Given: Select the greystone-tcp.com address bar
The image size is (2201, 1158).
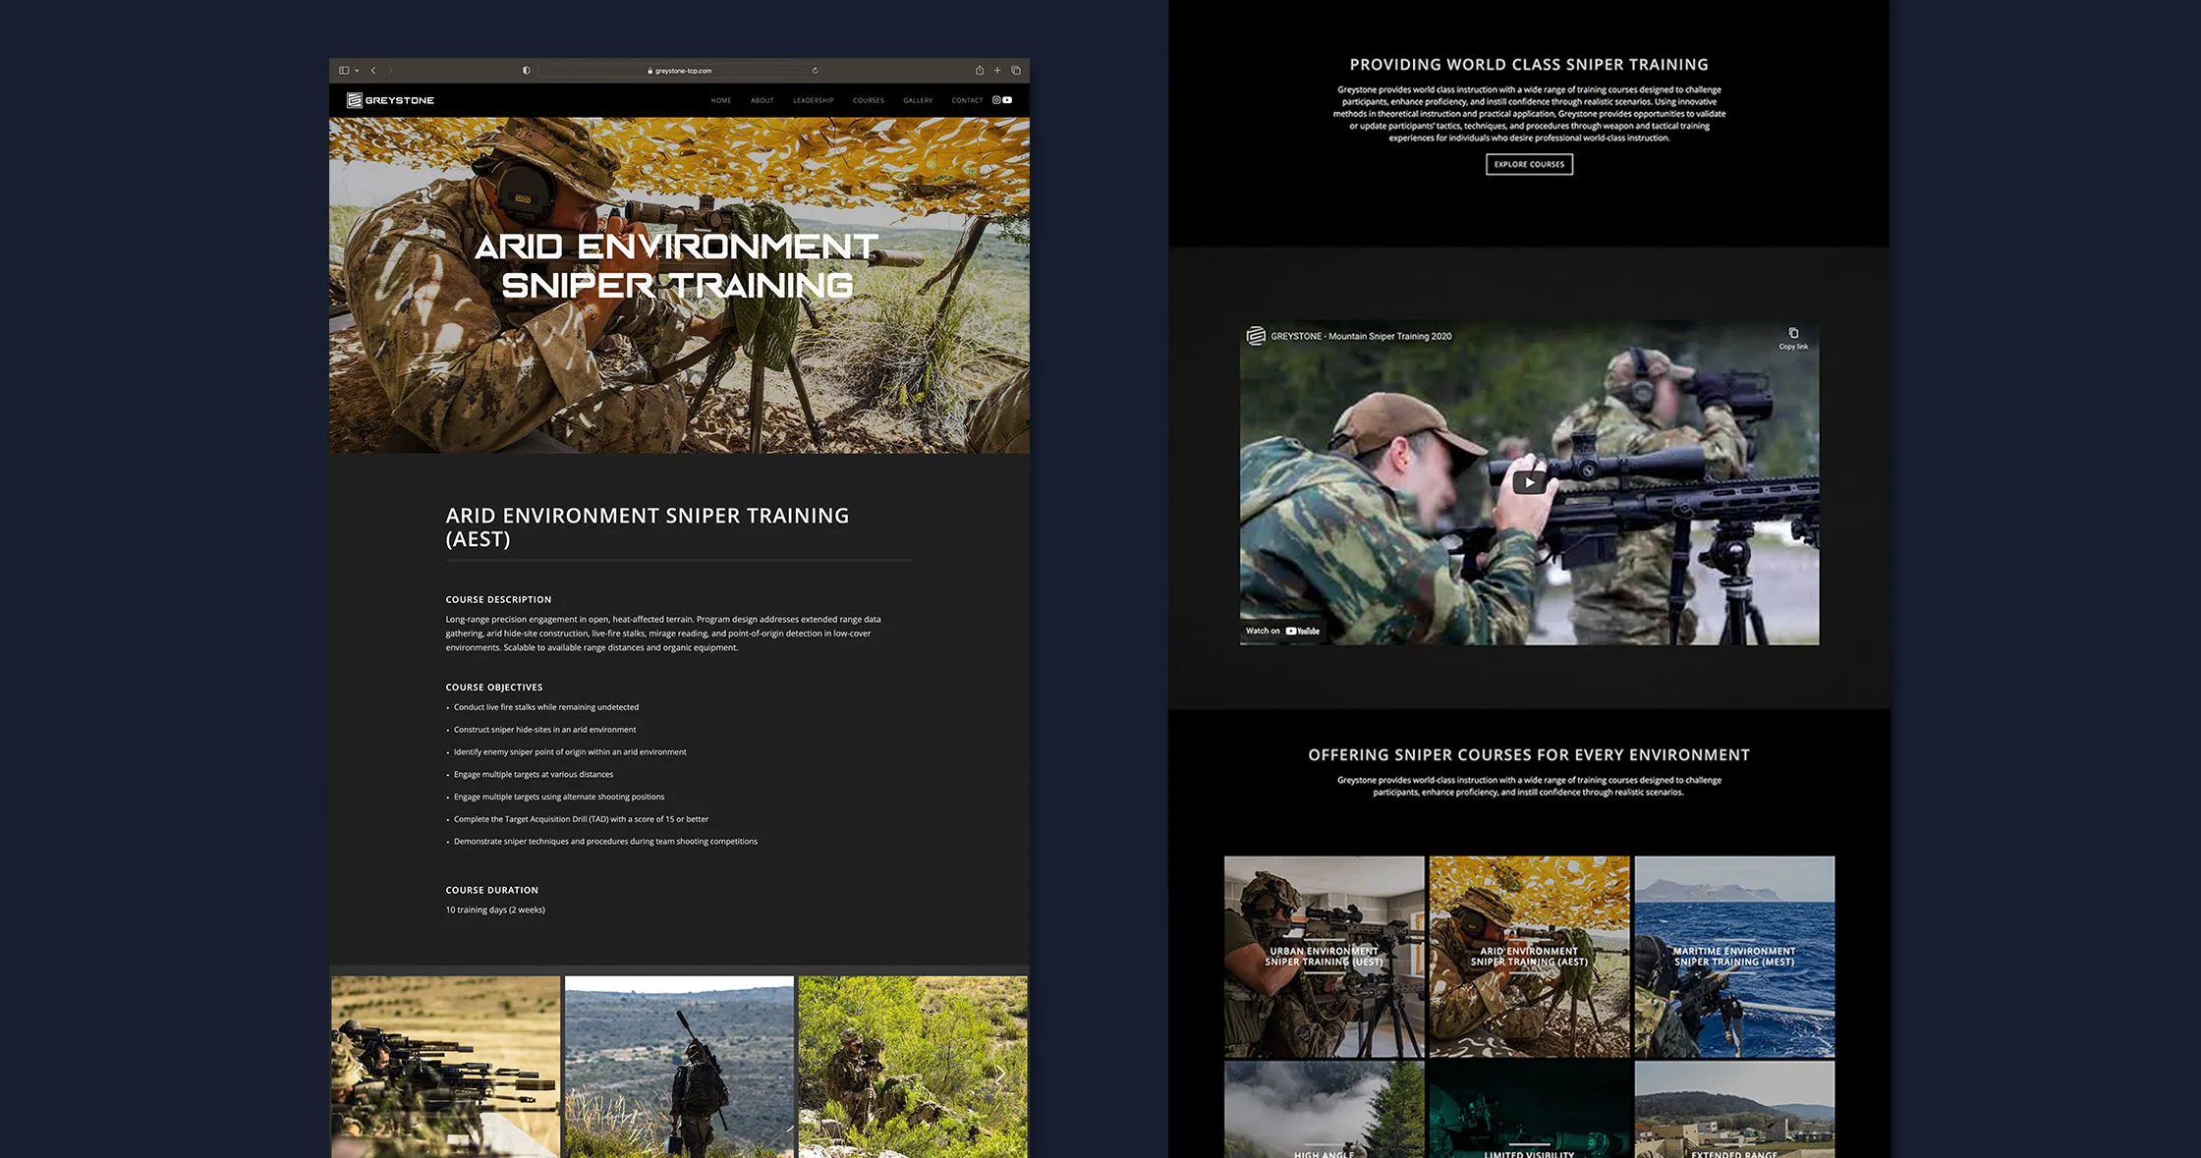Looking at the screenshot, I should pyautogui.click(x=680, y=71).
